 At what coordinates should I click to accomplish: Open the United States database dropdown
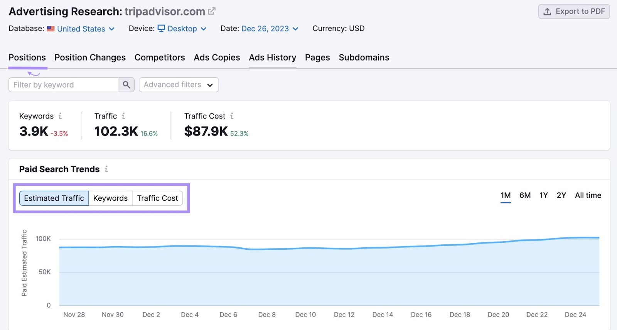pos(86,29)
